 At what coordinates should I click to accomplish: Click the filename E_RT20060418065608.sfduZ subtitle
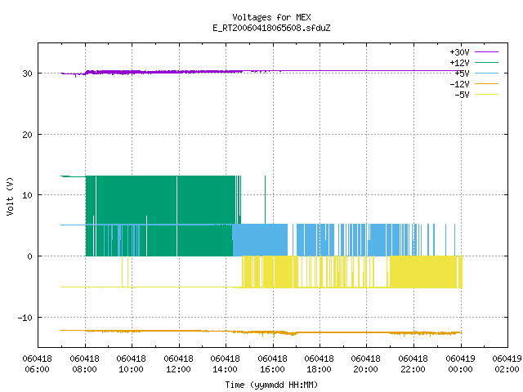271,28
